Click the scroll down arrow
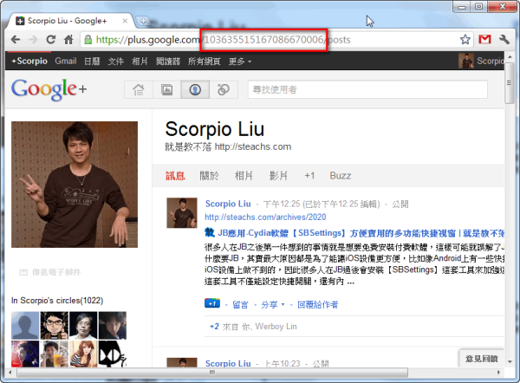Image resolution: width=520 pixels, height=383 pixels. 510,361
